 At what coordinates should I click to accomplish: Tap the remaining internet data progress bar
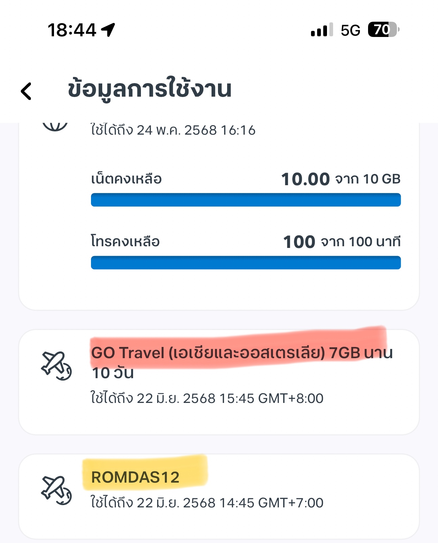[246, 200]
